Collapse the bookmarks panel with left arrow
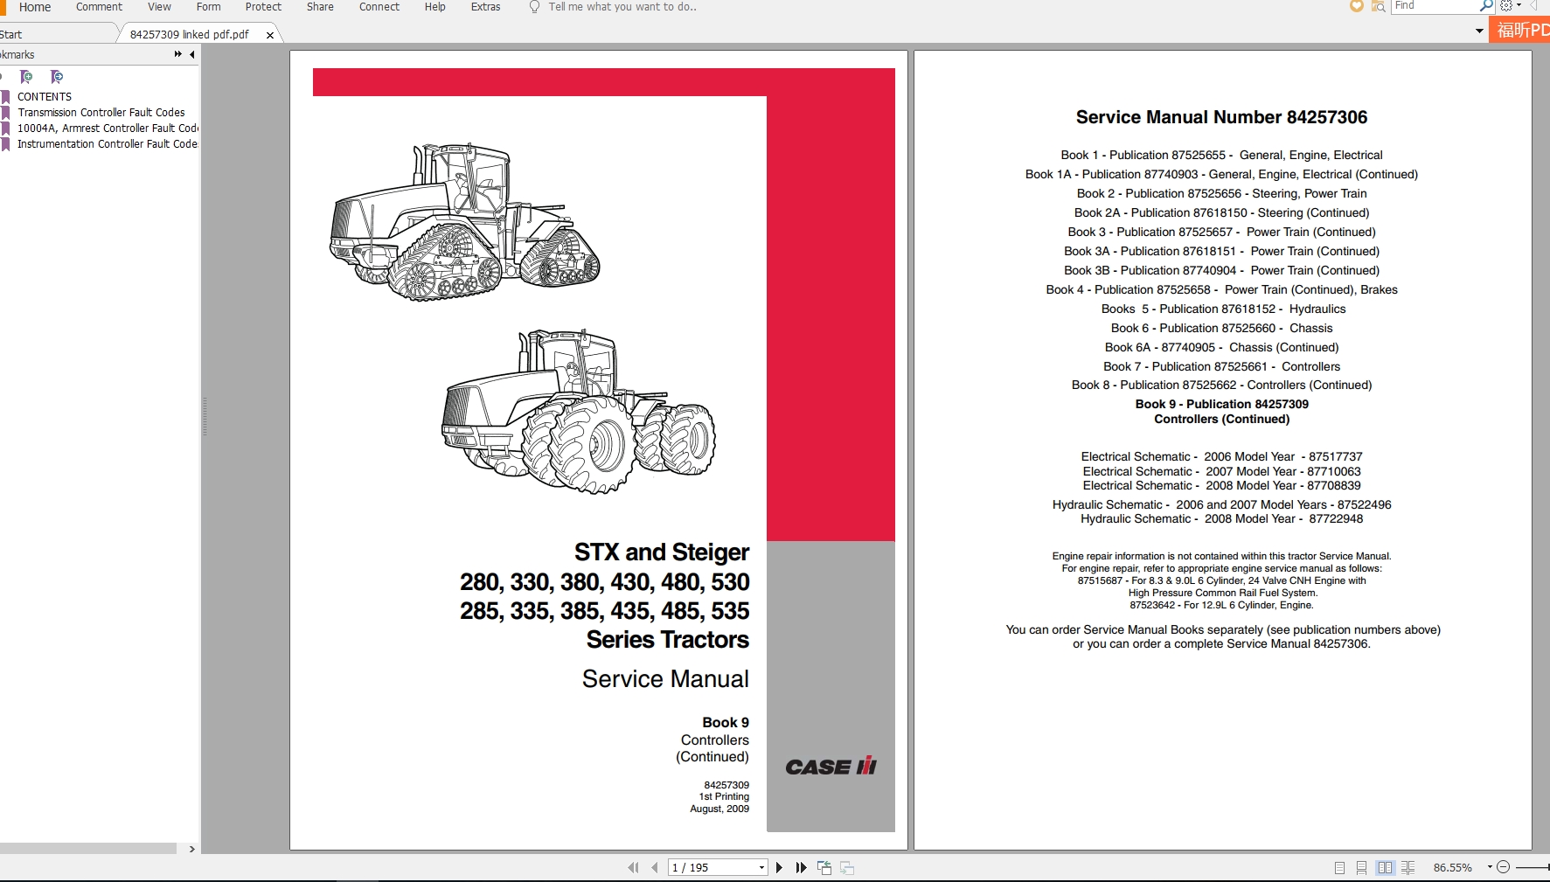1550x882 pixels. pos(192,54)
